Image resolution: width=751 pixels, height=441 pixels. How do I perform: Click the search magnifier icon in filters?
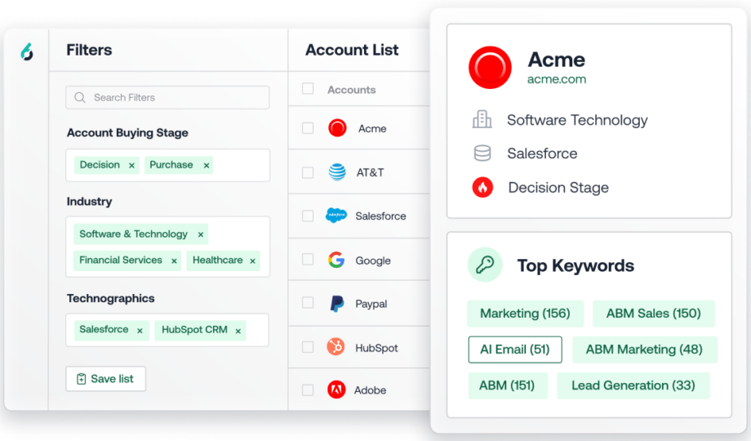(80, 98)
